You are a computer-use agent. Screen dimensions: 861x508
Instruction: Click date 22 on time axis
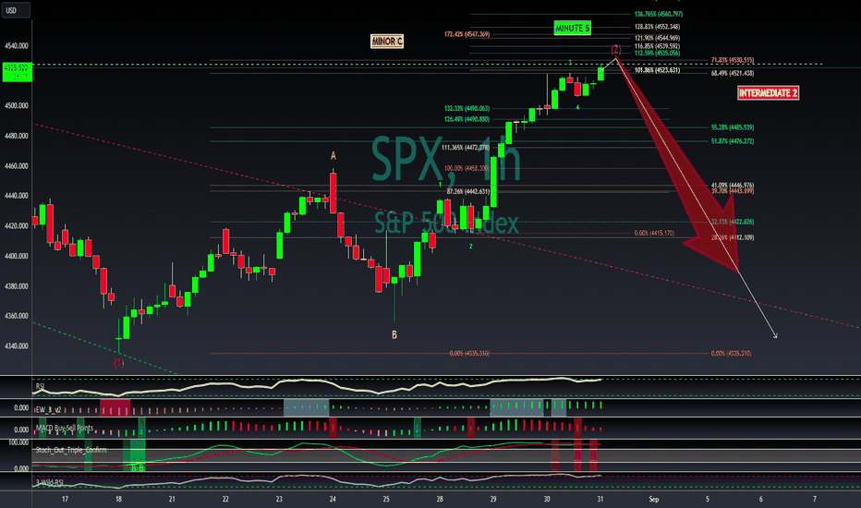pyautogui.click(x=225, y=499)
